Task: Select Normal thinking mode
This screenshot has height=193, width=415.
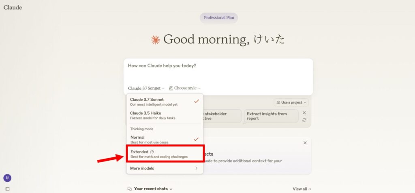Action: coord(165,140)
